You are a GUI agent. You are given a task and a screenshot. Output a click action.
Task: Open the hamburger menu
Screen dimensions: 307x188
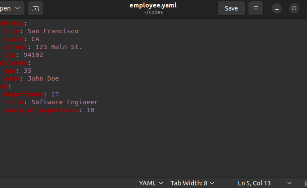point(256,8)
